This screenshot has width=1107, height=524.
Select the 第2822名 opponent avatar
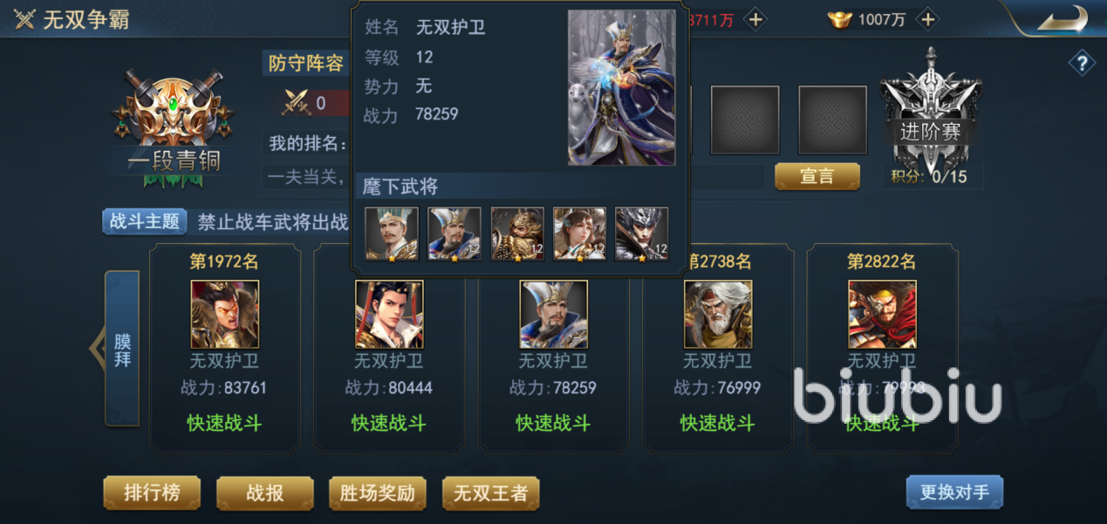pos(882,314)
